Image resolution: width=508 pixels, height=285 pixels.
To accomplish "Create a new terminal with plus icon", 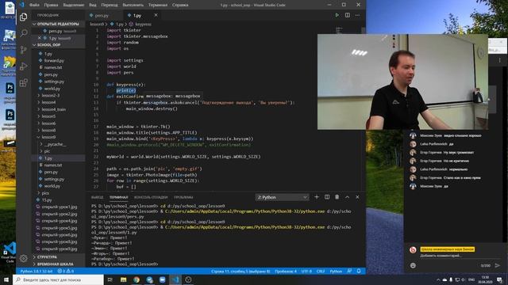I will [317, 197].
